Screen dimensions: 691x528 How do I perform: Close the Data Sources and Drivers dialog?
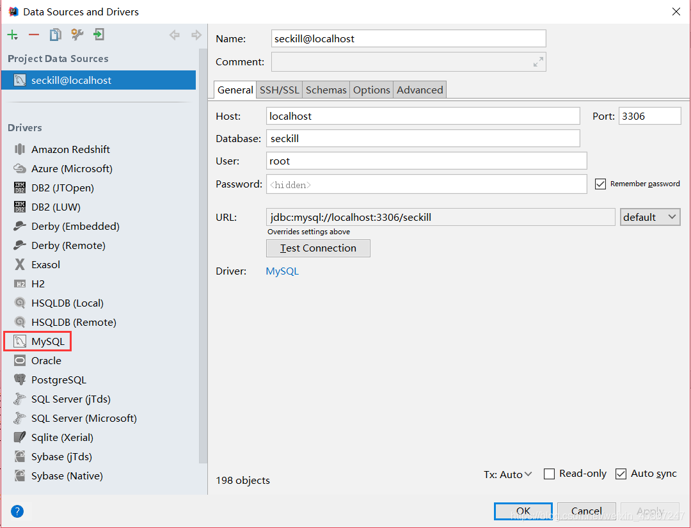pos(676,12)
